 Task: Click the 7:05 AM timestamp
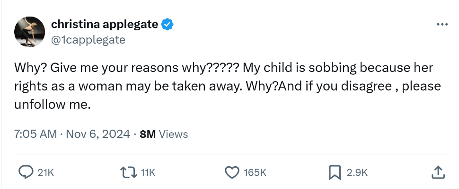point(35,134)
